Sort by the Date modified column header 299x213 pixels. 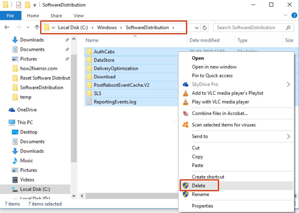(204, 40)
